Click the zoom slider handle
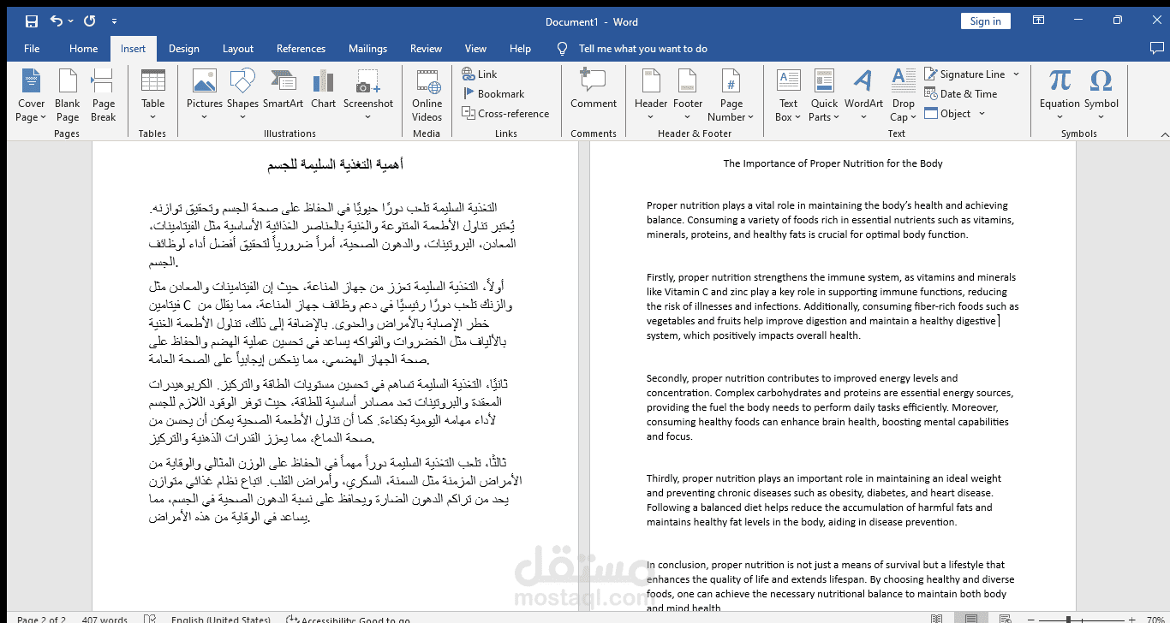Viewport: 1170px width, 623px height. tap(1068, 619)
